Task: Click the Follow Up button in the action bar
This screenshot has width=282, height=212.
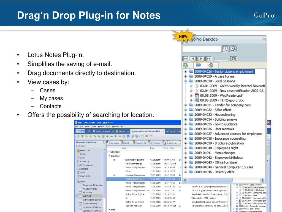Action: coord(172,143)
